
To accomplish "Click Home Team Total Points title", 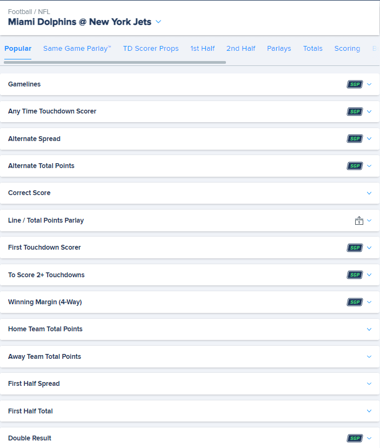I will (x=45, y=329).
